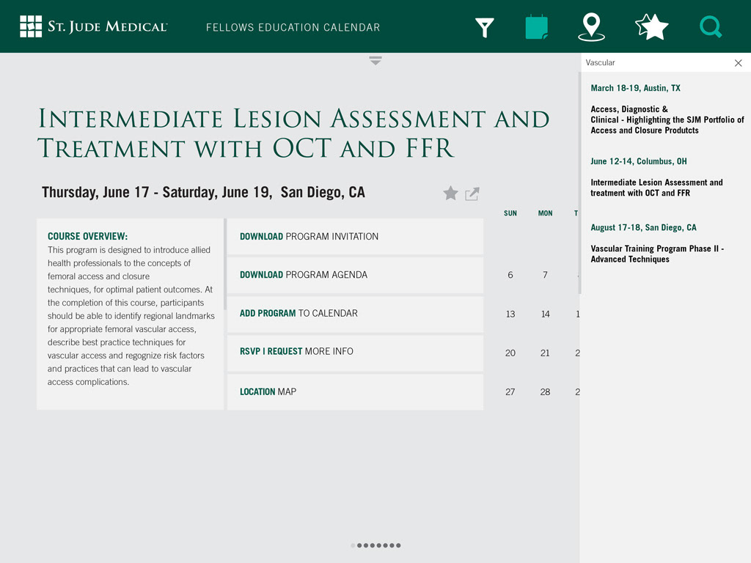This screenshot has width=751, height=563.
Task: Open the August 17-18, San Diego, CA result
Action: click(x=643, y=227)
